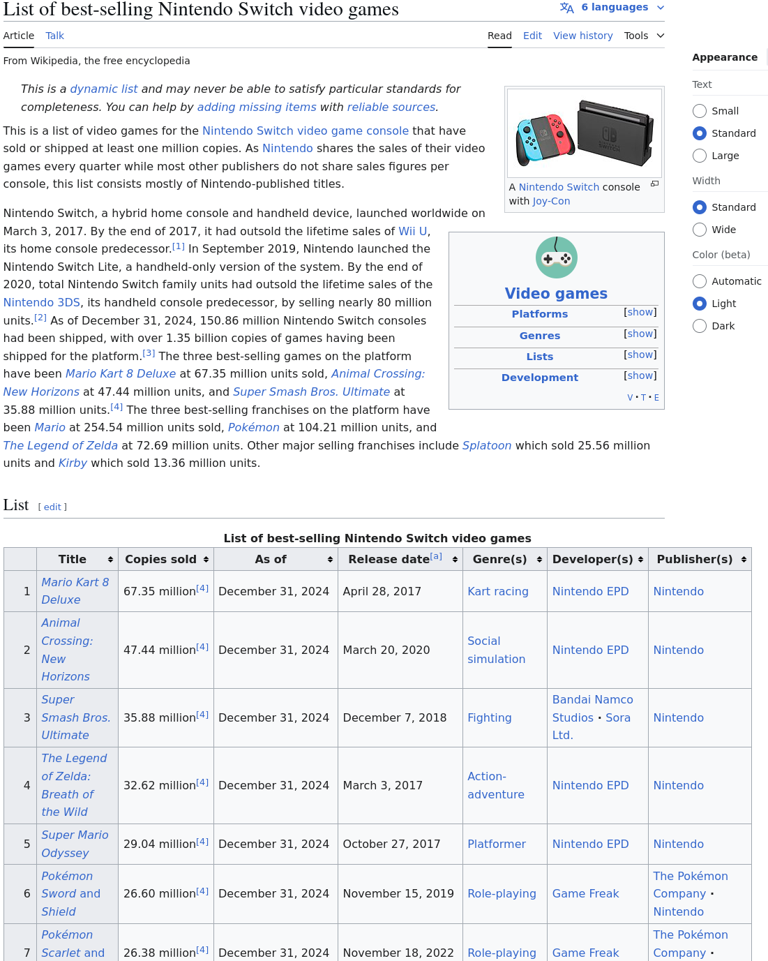Choose Dark color mode
The image size is (768, 961).
pos(700,326)
